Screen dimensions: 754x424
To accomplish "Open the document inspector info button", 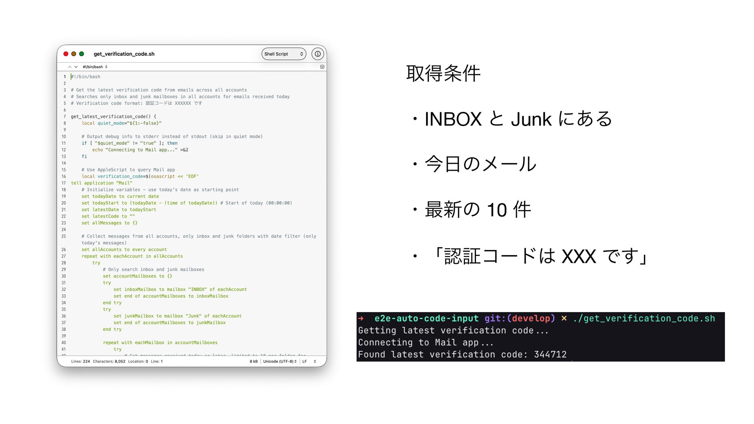I will click(317, 54).
